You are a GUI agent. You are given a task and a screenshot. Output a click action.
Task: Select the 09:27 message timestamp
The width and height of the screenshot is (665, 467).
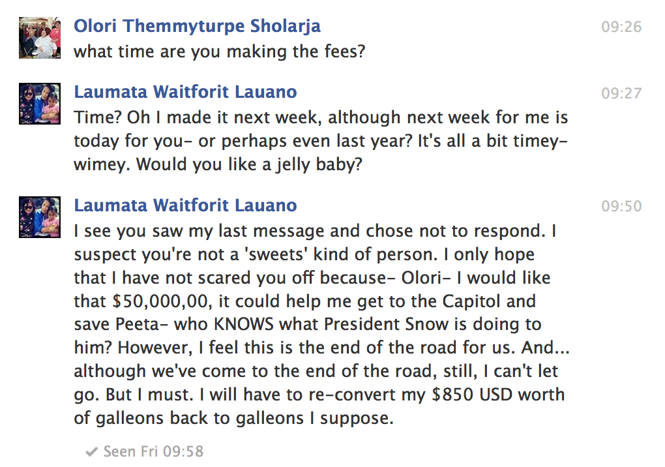tap(621, 93)
